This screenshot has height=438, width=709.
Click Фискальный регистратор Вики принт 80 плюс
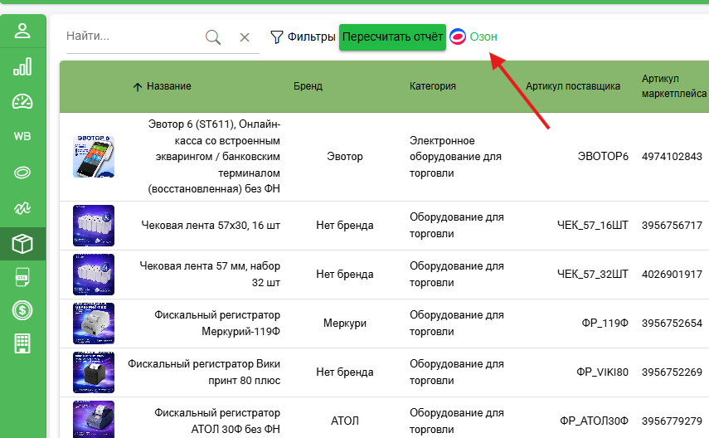pos(204,372)
